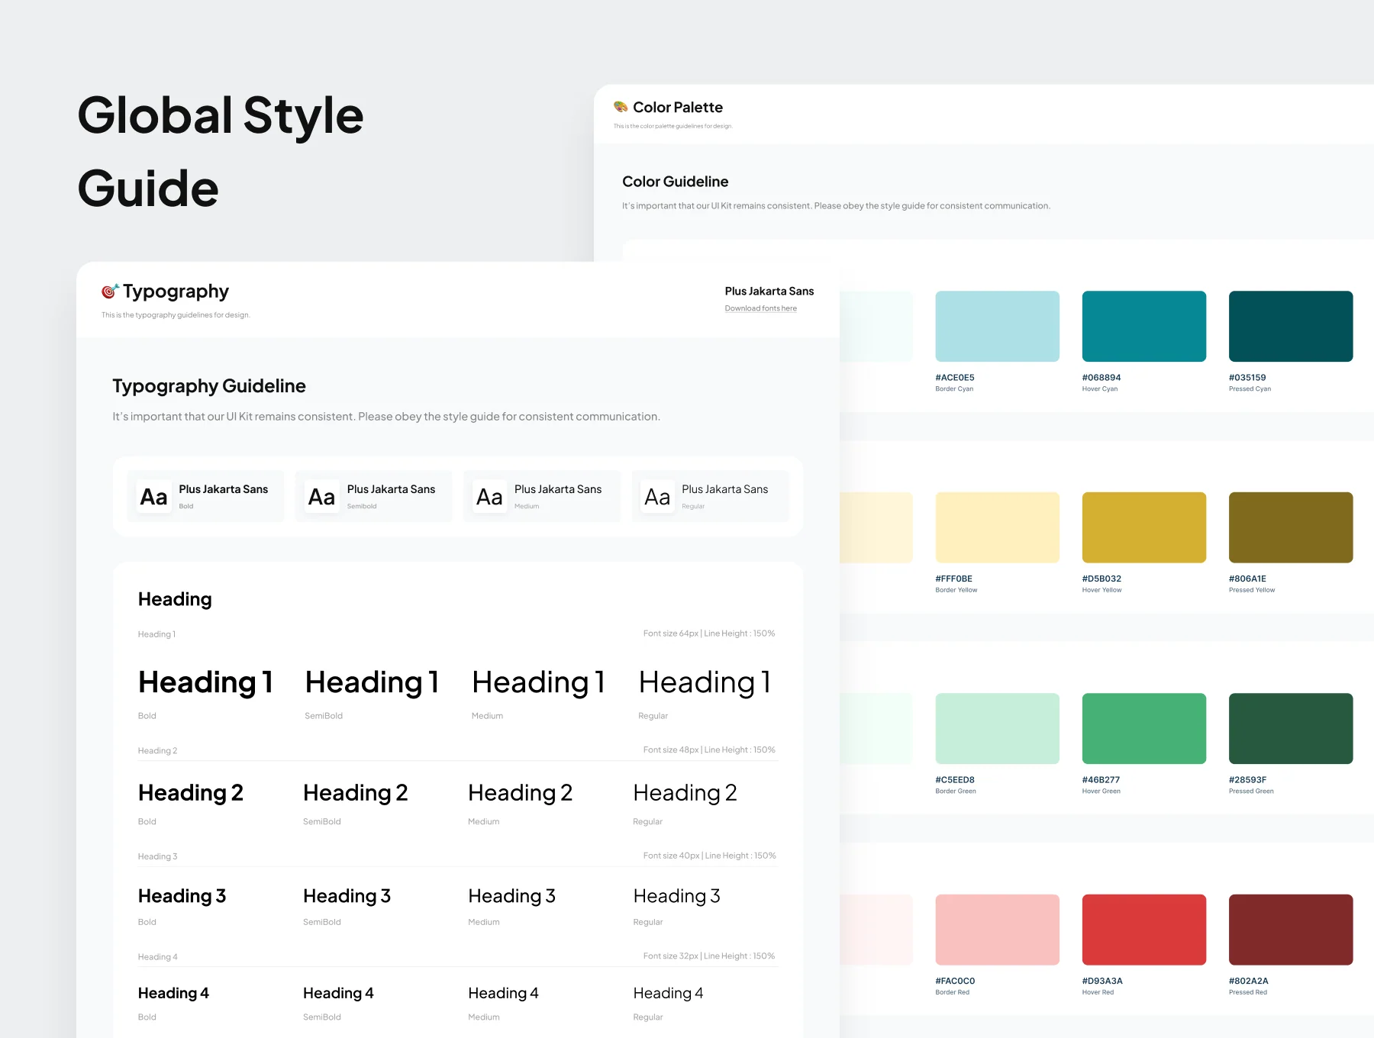Click the Color Guideline title
Screen dimensions: 1374x1038
675,182
